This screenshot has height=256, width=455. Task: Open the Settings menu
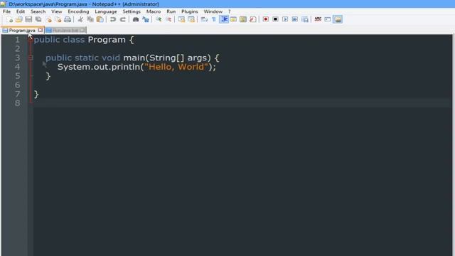tap(132, 11)
